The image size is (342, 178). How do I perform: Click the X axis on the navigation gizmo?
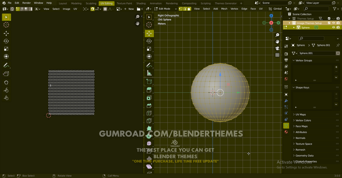coord(271,23)
